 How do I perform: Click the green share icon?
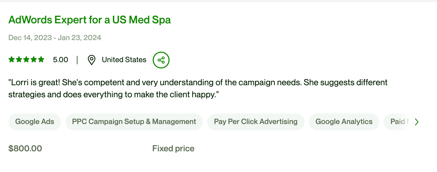click(161, 60)
